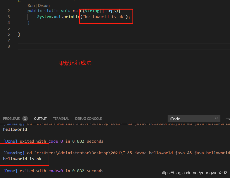Click the String keyword in main signature

click(x=92, y=11)
